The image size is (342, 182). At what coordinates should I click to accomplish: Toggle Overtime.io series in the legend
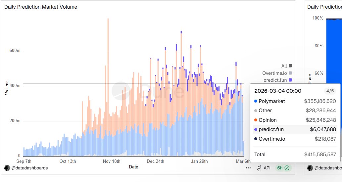[x=277, y=73]
